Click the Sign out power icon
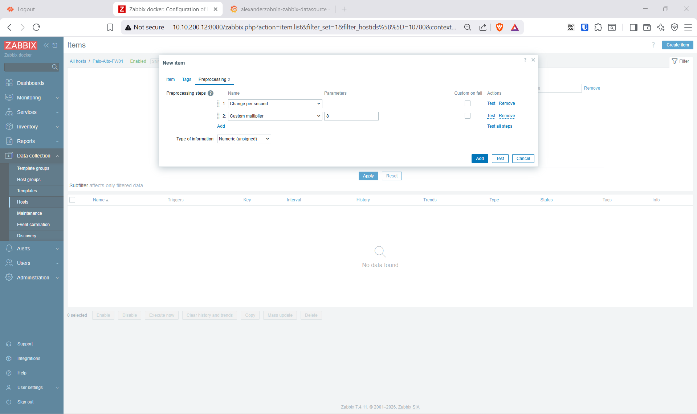 (9, 402)
